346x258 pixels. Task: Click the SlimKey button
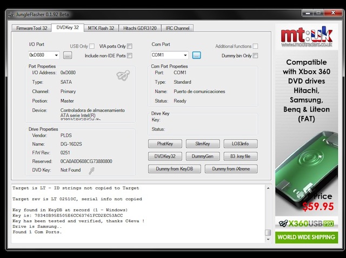[203, 144]
